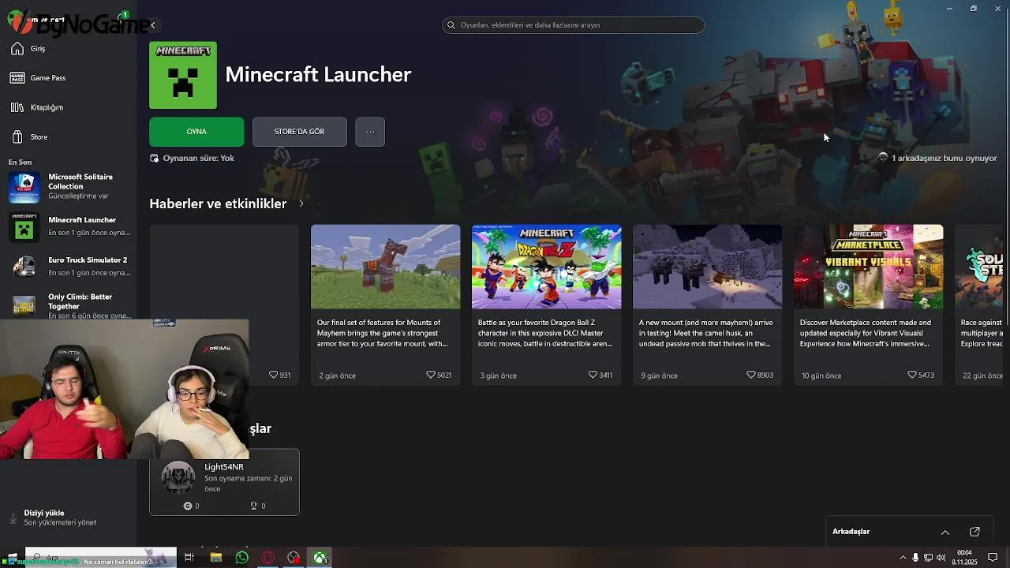1010x568 pixels.
Task: Like the post with 5473 hearts
Action: coord(912,375)
